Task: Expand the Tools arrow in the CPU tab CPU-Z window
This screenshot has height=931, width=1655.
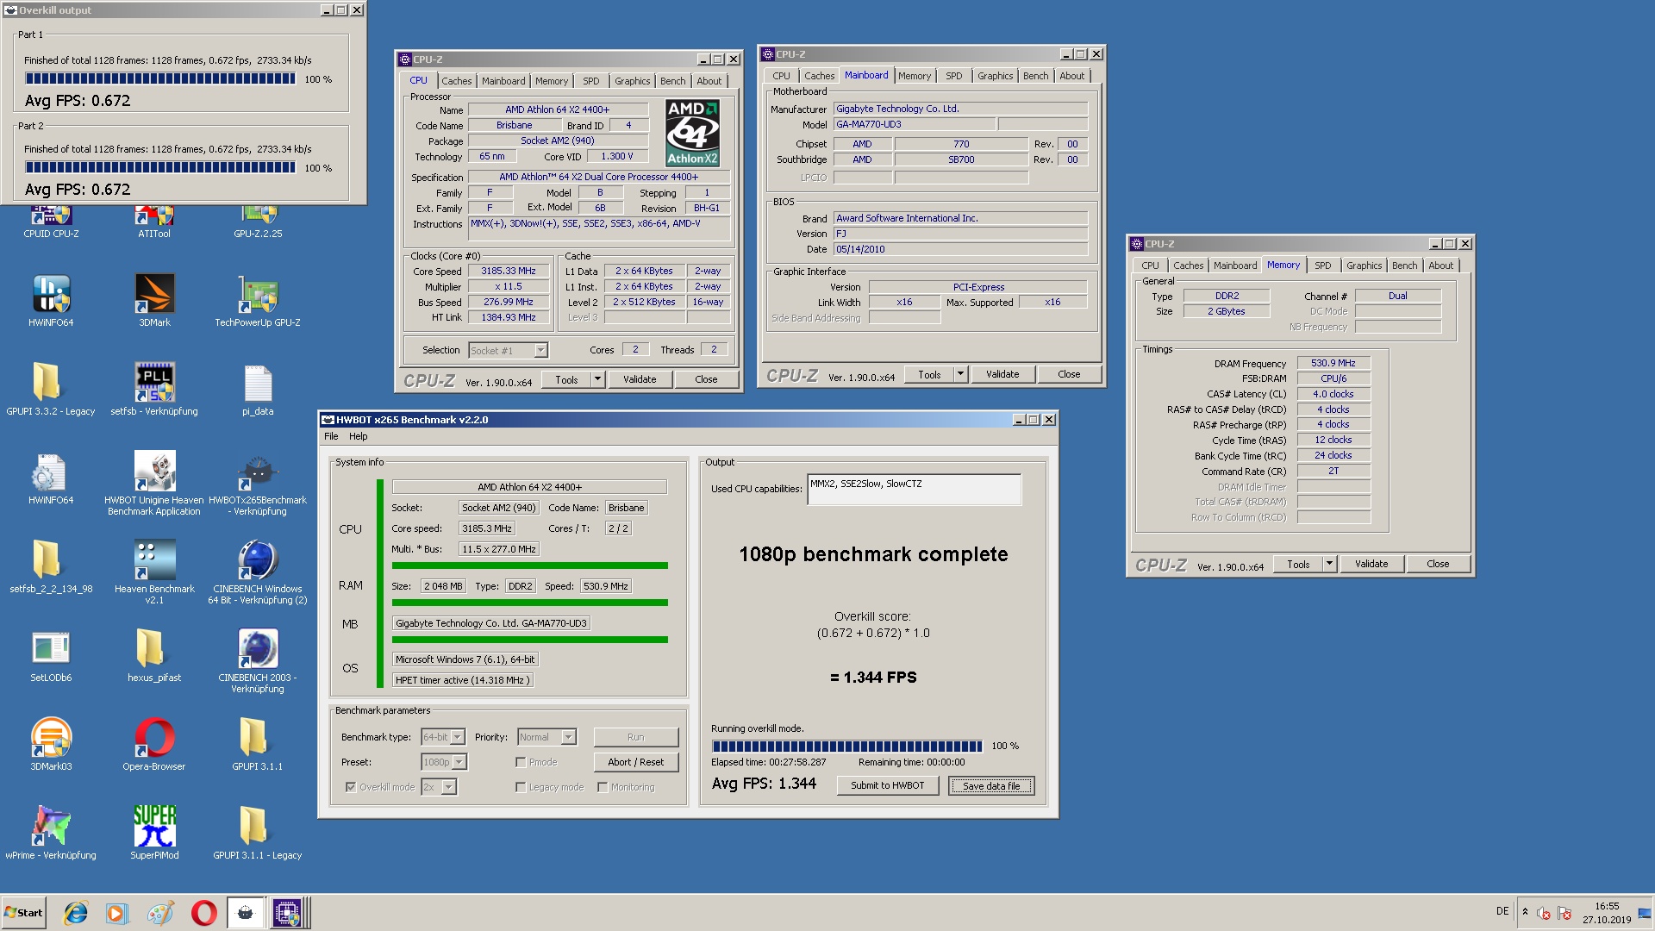Action: pos(597,379)
